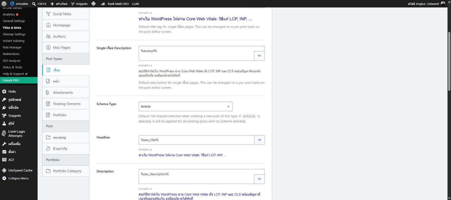Expand variables for Headline field
The height and width of the screenshot is (200, 451).
259,140
